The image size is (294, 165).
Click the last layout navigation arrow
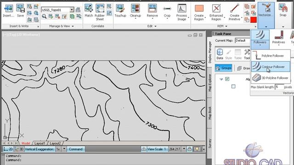16,143
